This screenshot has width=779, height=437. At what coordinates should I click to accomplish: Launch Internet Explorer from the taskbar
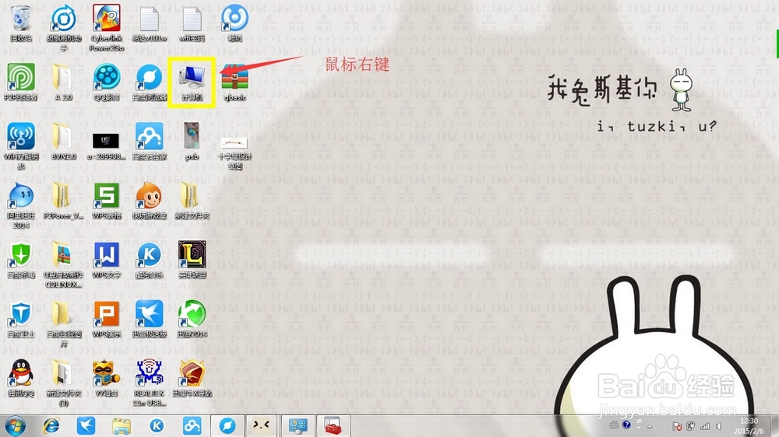[51, 425]
